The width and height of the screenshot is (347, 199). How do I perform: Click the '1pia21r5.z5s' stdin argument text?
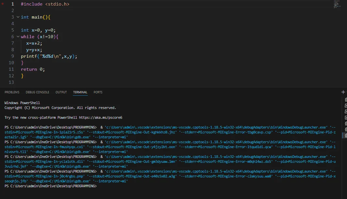point(71,132)
